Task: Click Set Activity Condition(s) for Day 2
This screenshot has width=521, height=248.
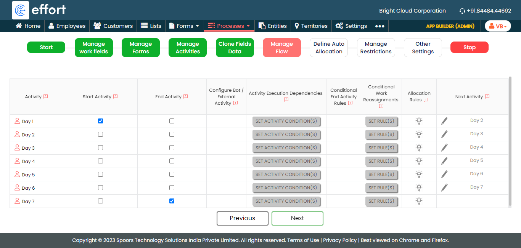Action: point(286,134)
